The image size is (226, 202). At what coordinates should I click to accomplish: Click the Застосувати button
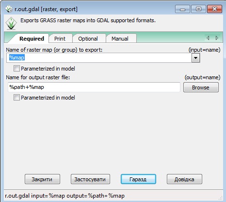90,179
